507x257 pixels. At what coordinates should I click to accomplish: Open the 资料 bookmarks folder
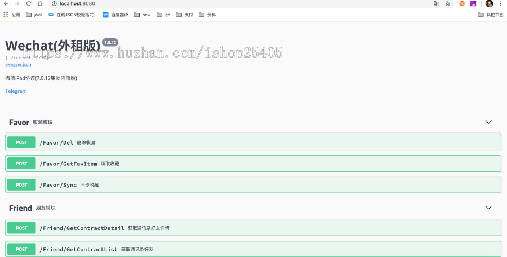coord(207,15)
